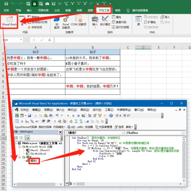Collapse the VBAProject tree node
Screen dimensions: 191x191
(16, 143)
